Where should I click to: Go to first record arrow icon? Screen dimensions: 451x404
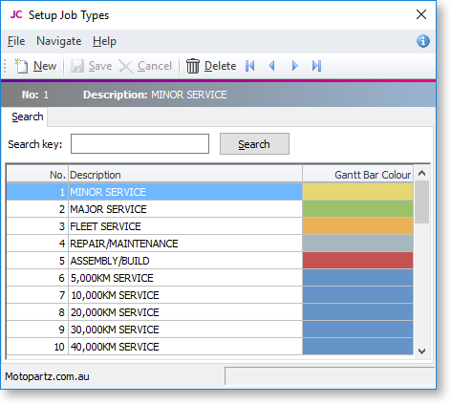250,66
